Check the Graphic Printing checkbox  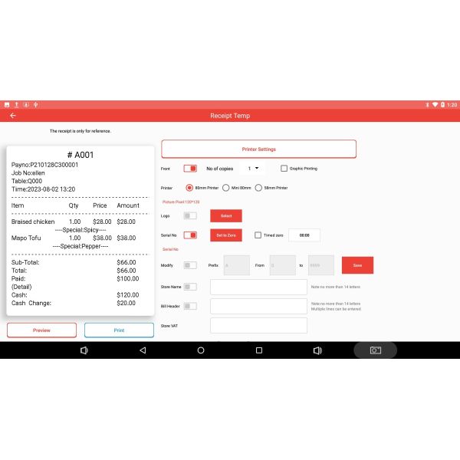[284, 169]
